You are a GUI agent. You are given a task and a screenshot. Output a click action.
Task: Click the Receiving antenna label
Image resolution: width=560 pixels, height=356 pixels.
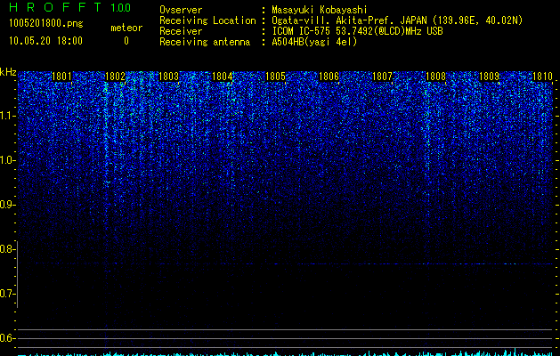[205, 42]
